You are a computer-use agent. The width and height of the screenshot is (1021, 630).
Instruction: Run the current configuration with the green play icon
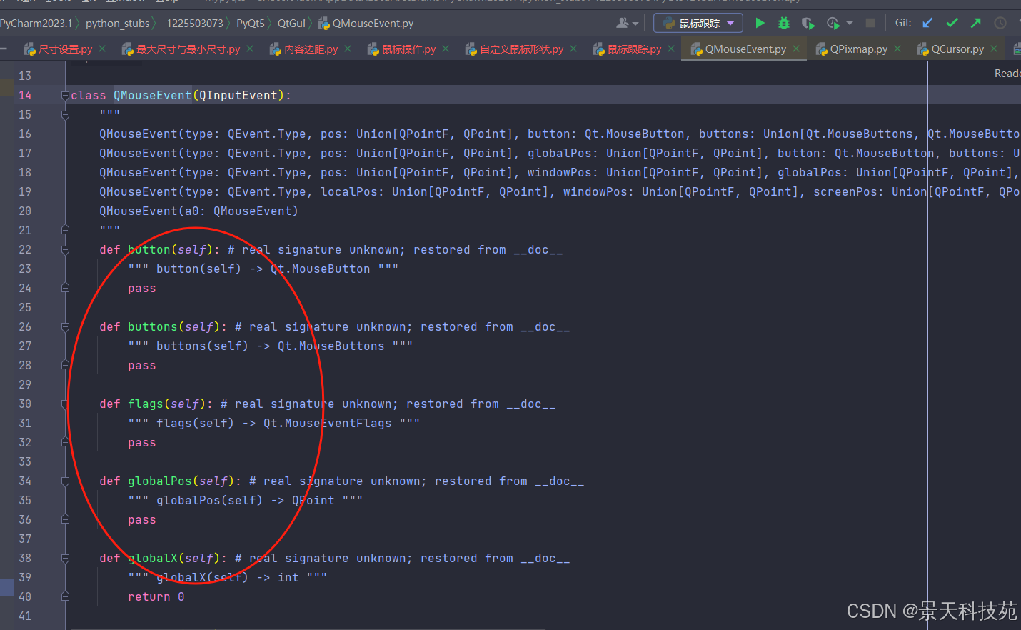coord(760,24)
